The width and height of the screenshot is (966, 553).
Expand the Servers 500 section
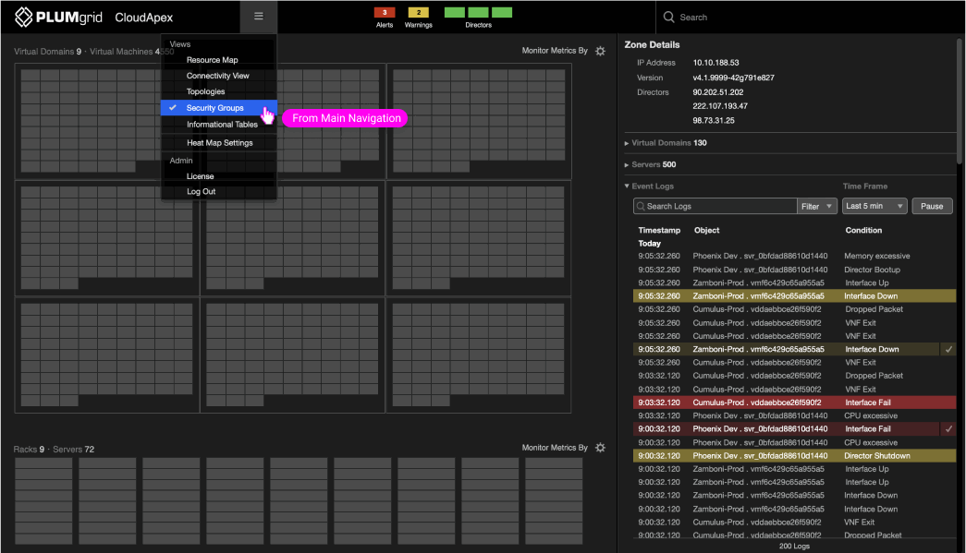[654, 164]
